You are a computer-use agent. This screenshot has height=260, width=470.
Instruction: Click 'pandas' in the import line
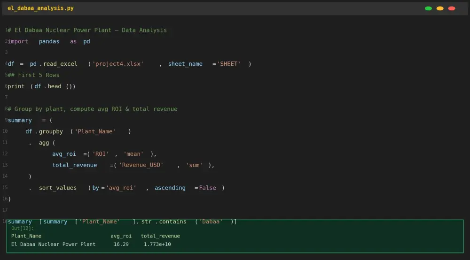[49, 42]
